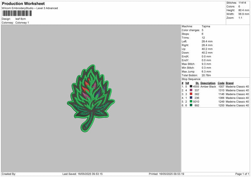Click the design name 'leaf 8cm'

pos(20,19)
